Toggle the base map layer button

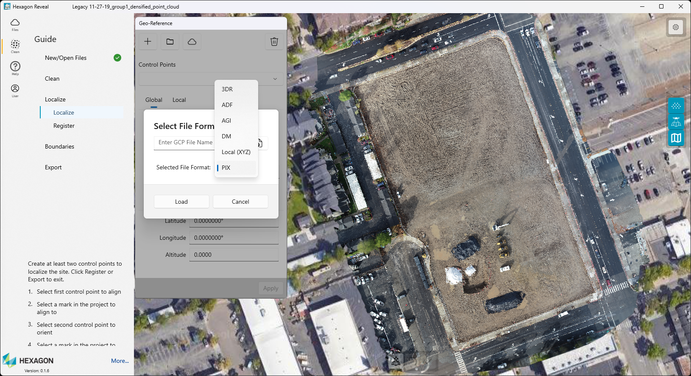coord(676,138)
